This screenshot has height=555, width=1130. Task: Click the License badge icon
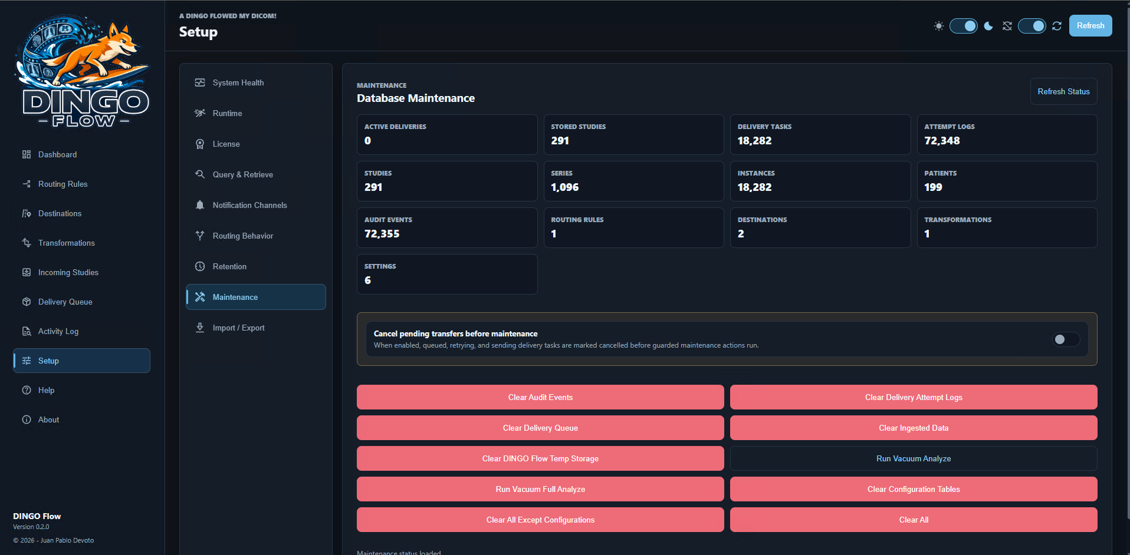(x=200, y=144)
